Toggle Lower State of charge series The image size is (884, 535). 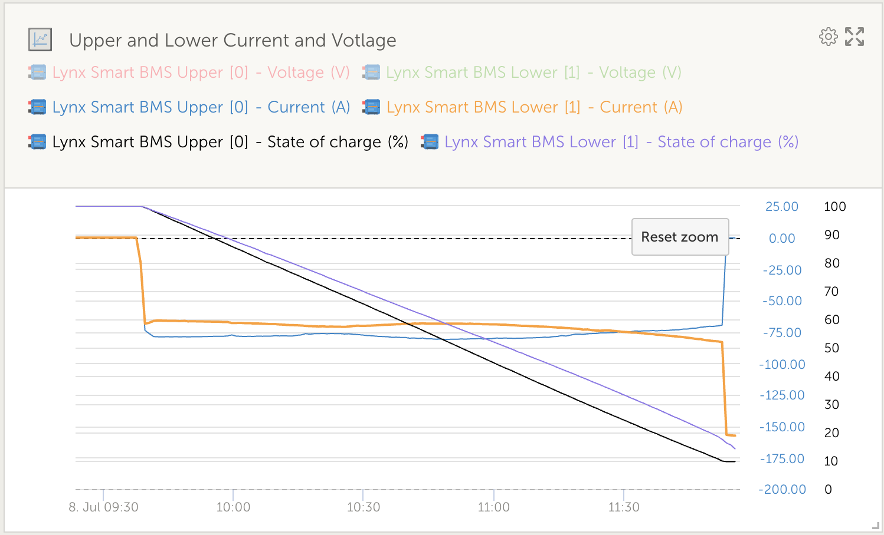[x=621, y=142]
